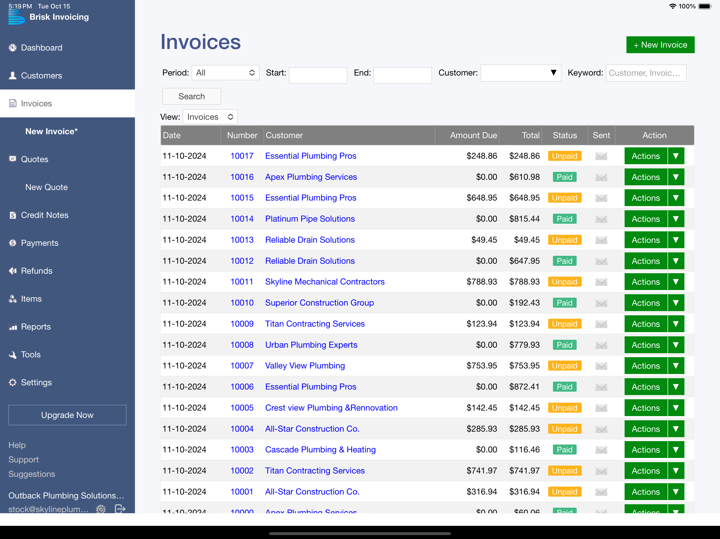Open the View dropdown set to Invoices
Screen dimensions: 720x539
(210, 117)
